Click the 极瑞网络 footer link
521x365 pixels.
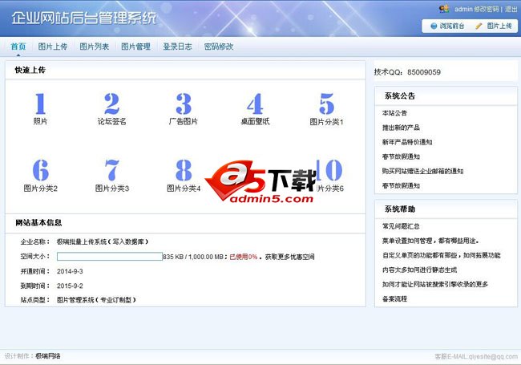(x=48, y=356)
